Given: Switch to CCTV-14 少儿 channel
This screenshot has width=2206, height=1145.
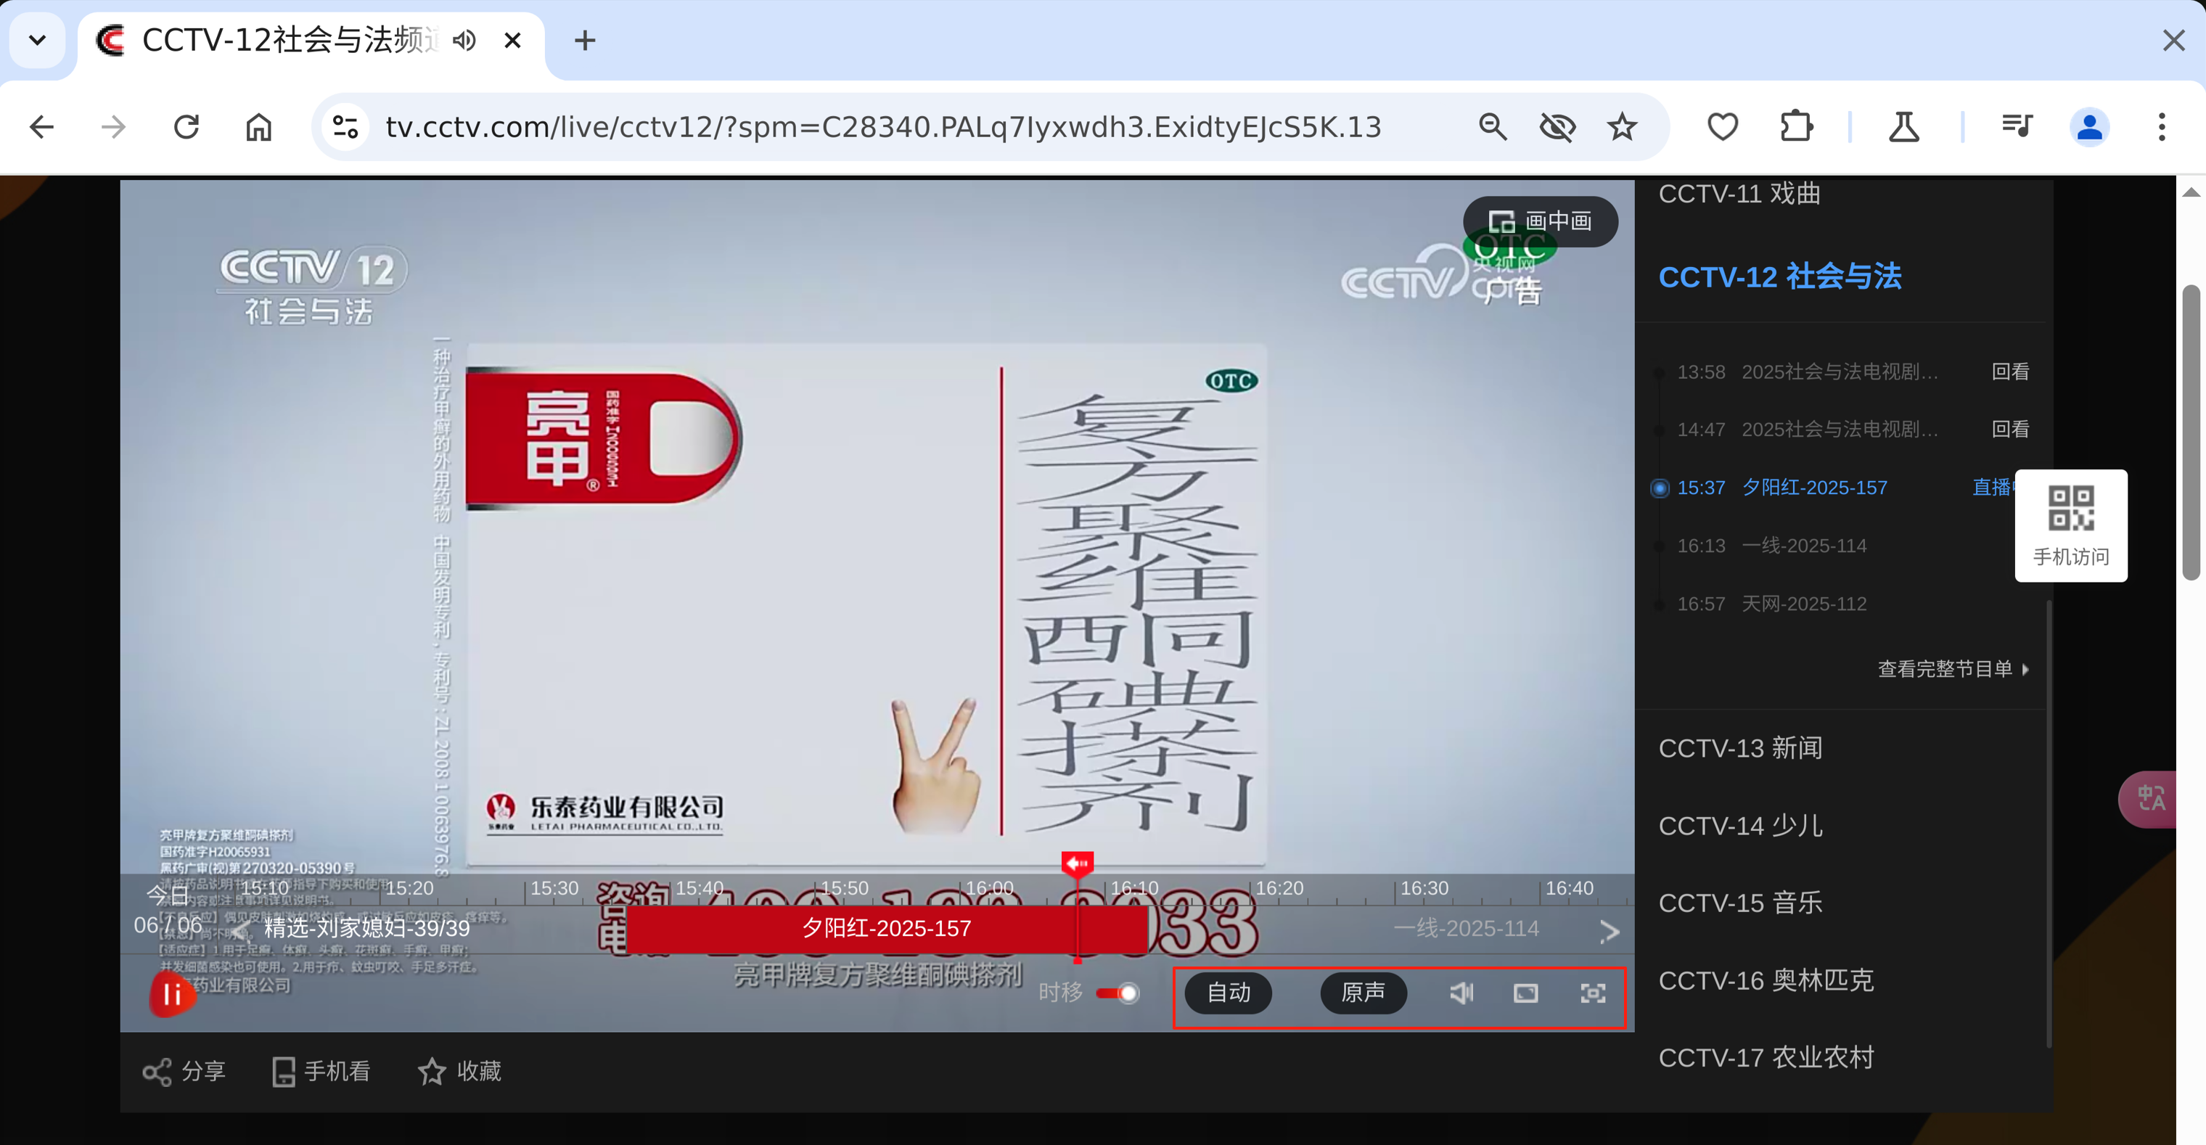Looking at the screenshot, I should [x=1741, y=826].
